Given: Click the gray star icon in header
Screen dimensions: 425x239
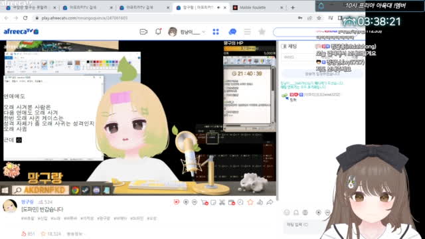Looking at the screenshot, I should point(262,32).
